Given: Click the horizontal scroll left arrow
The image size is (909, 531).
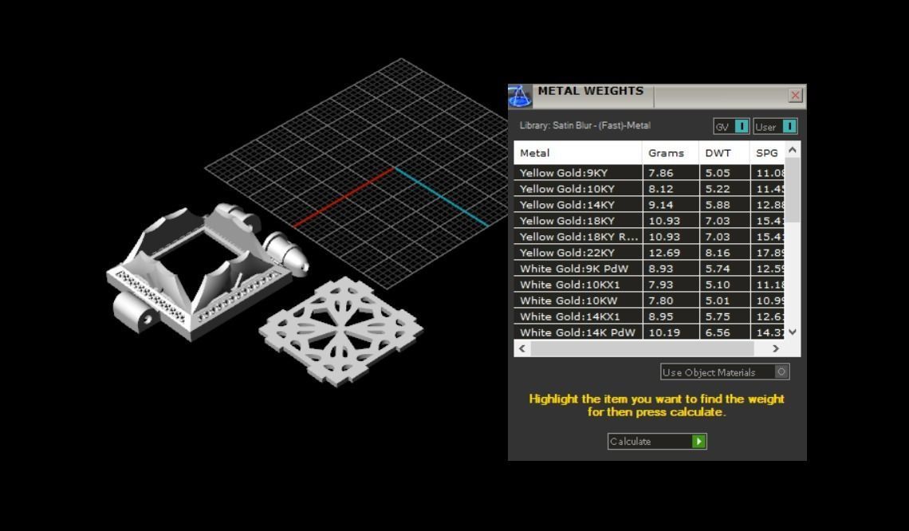Looking at the screenshot, I should (522, 348).
